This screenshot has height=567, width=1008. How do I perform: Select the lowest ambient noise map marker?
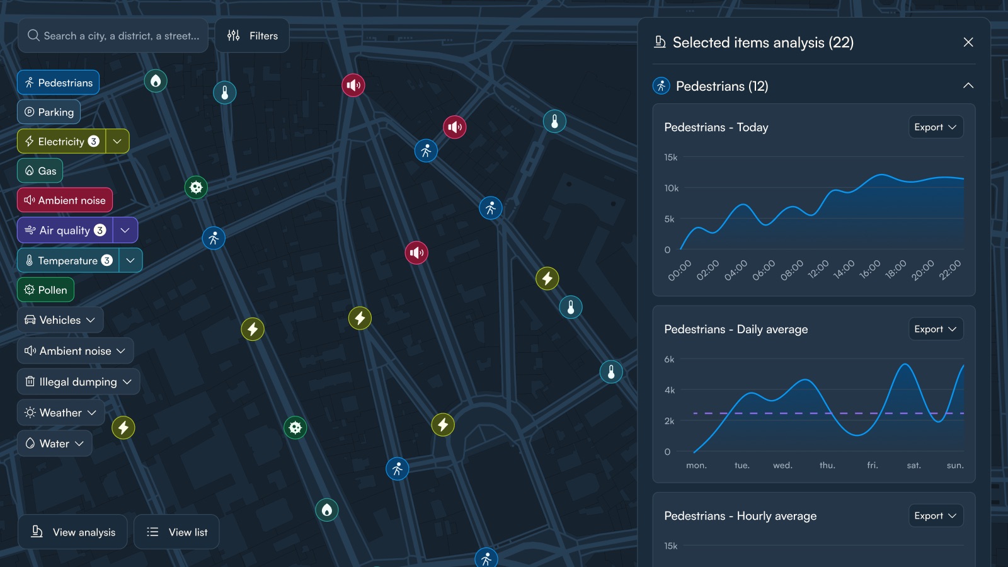(416, 253)
